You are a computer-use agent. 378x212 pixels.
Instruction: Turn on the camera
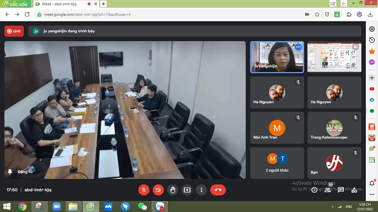(158, 190)
